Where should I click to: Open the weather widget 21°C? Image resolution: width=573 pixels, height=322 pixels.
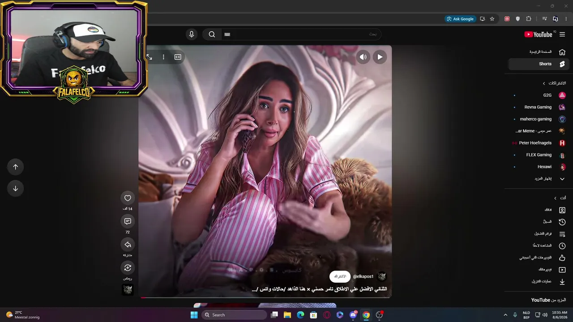(x=23, y=315)
